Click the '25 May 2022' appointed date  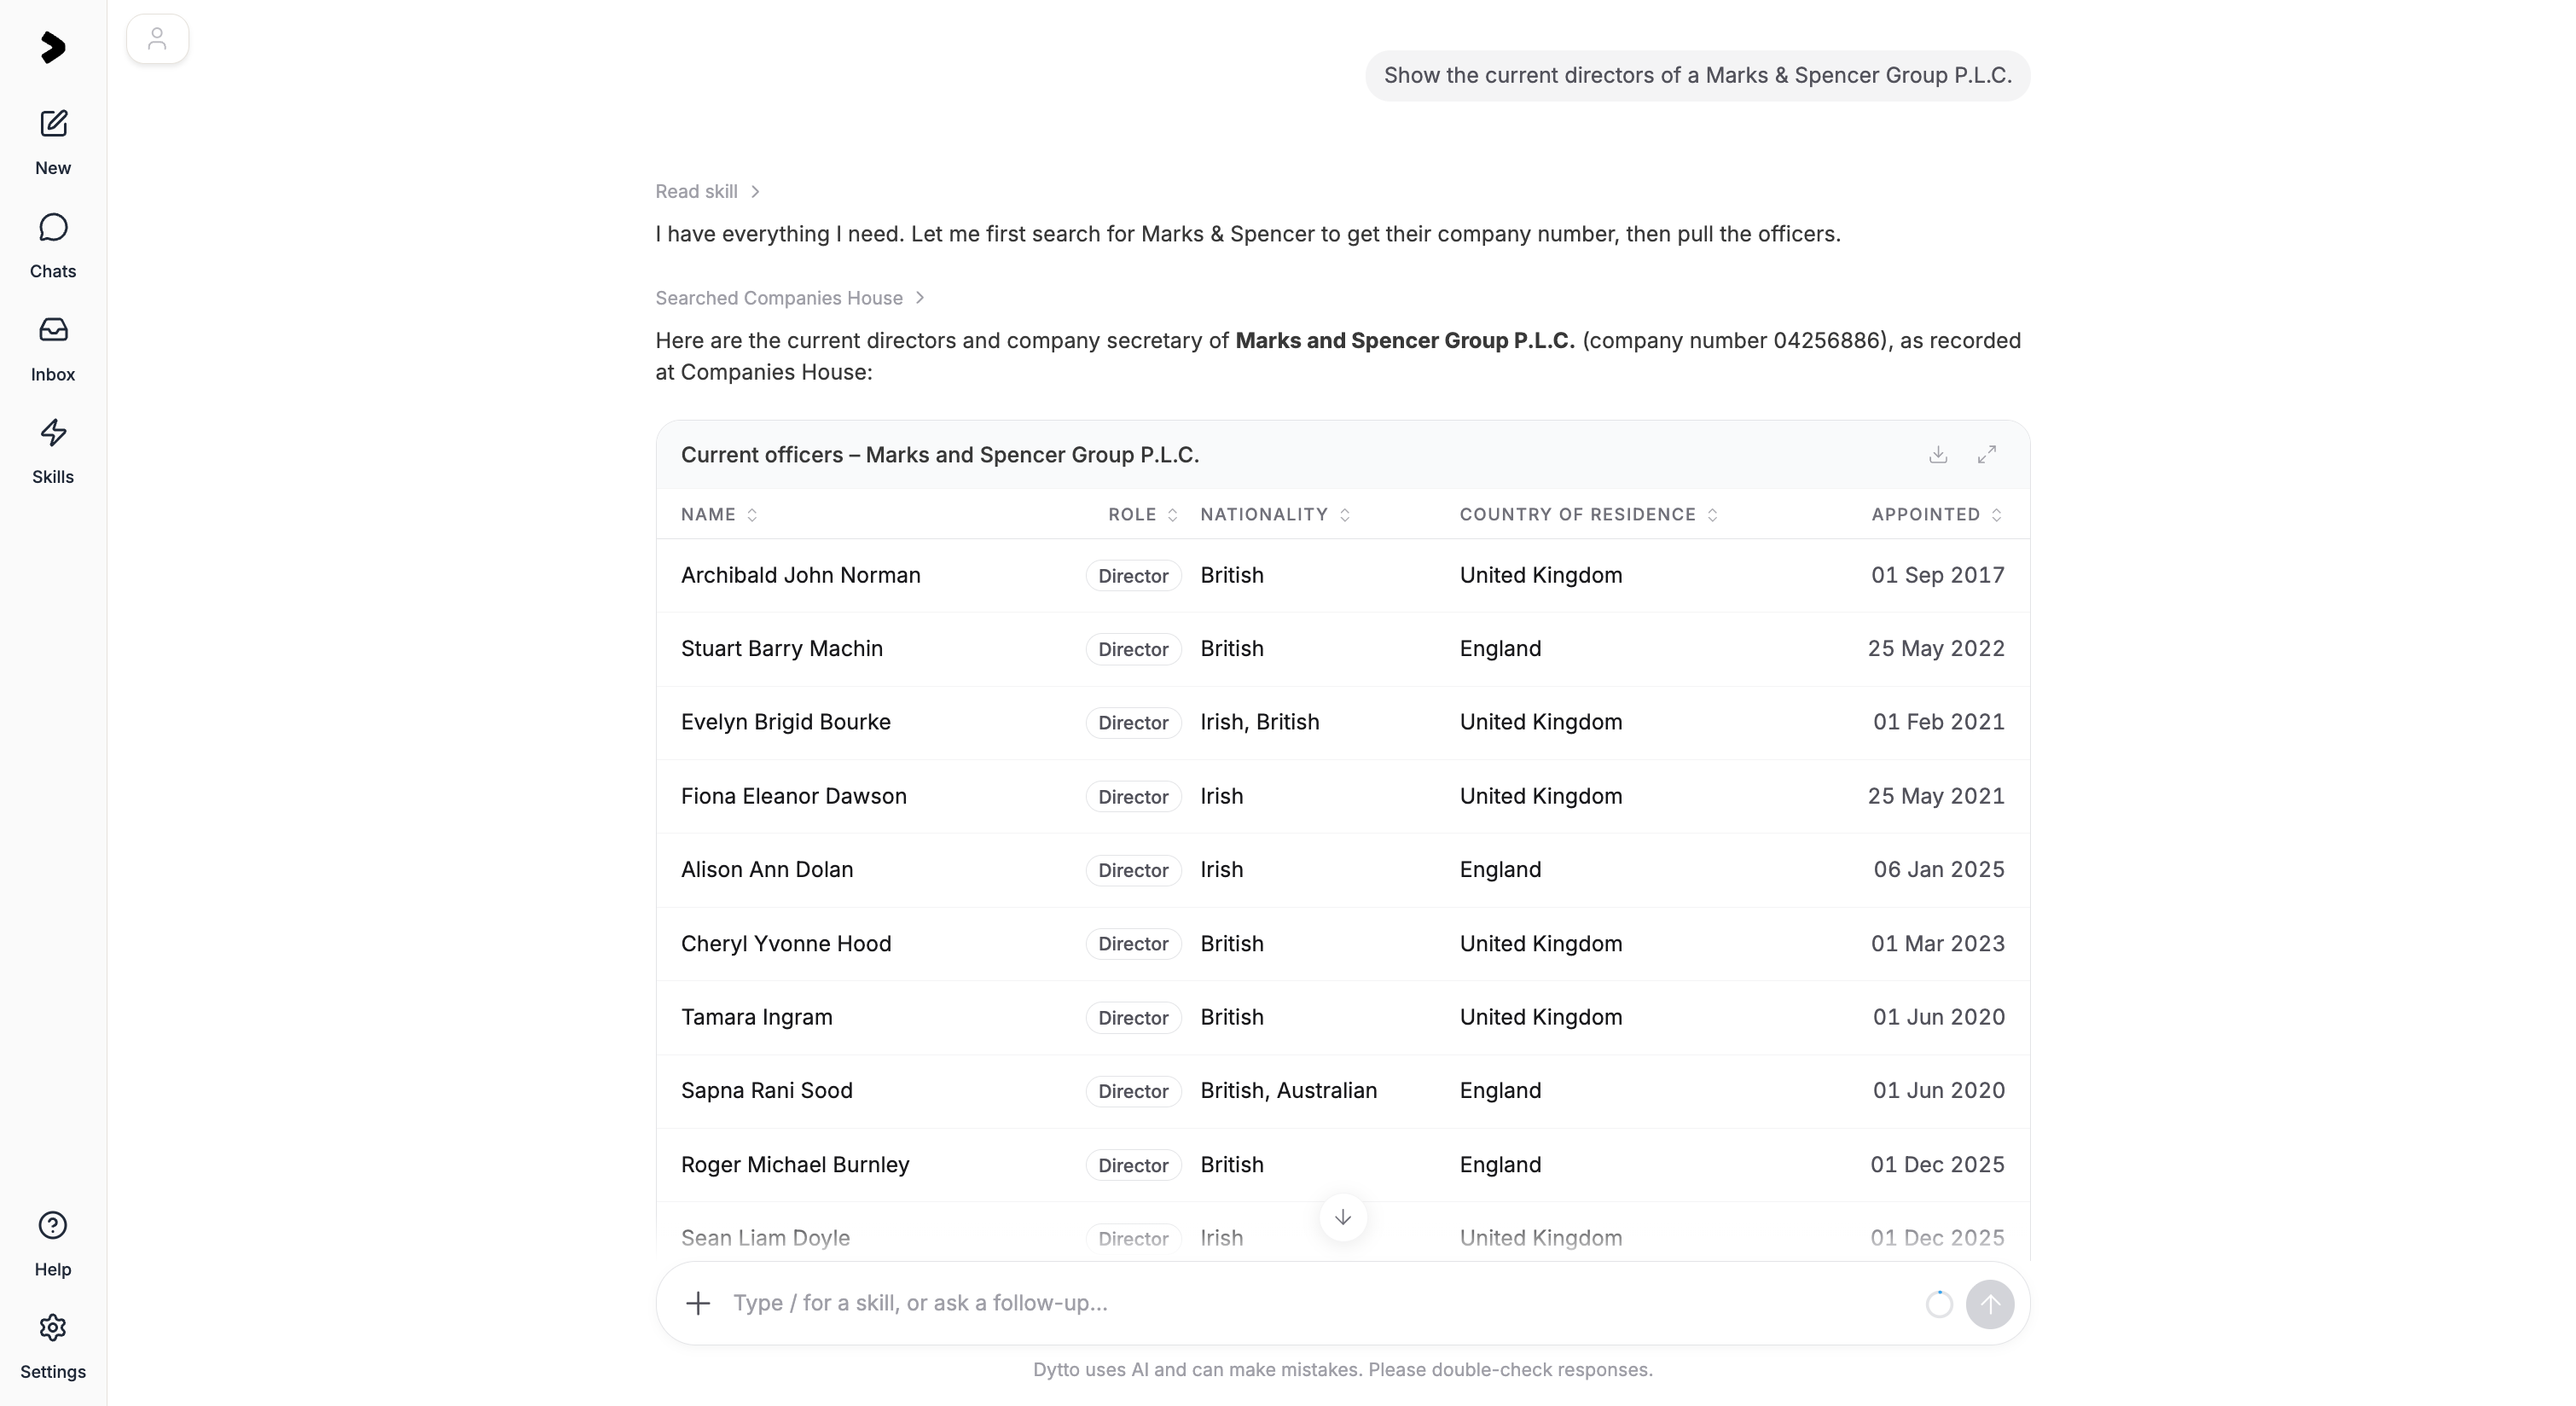coord(1936,649)
